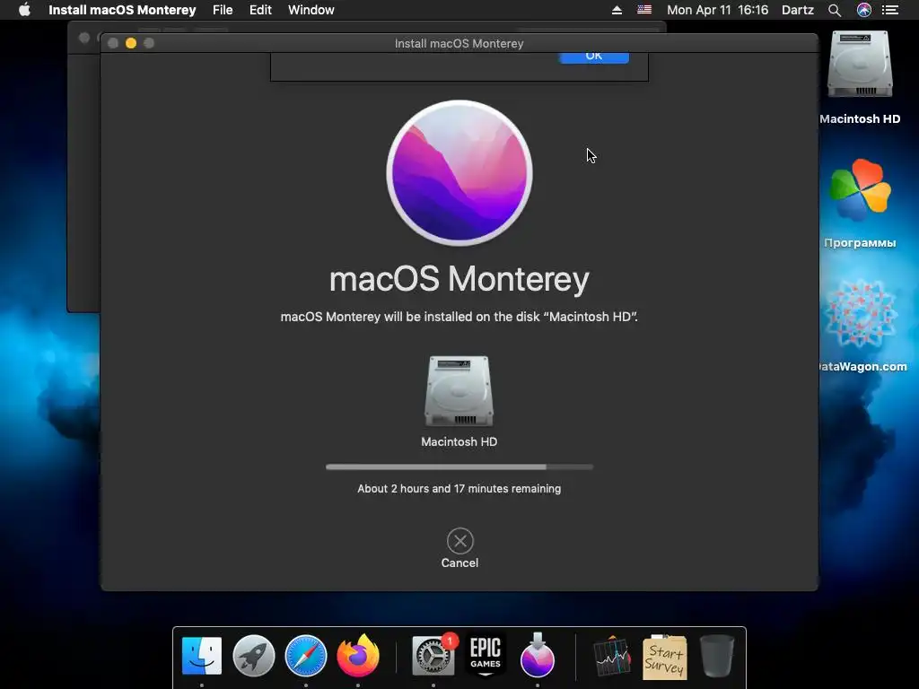Open the Trash in the Dock

[x=717, y=656]
